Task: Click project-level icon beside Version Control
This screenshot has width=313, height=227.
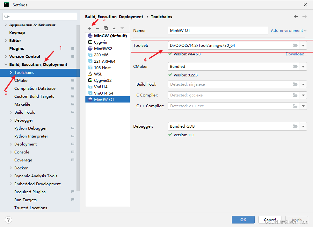Action: click(x=73, y=56)
